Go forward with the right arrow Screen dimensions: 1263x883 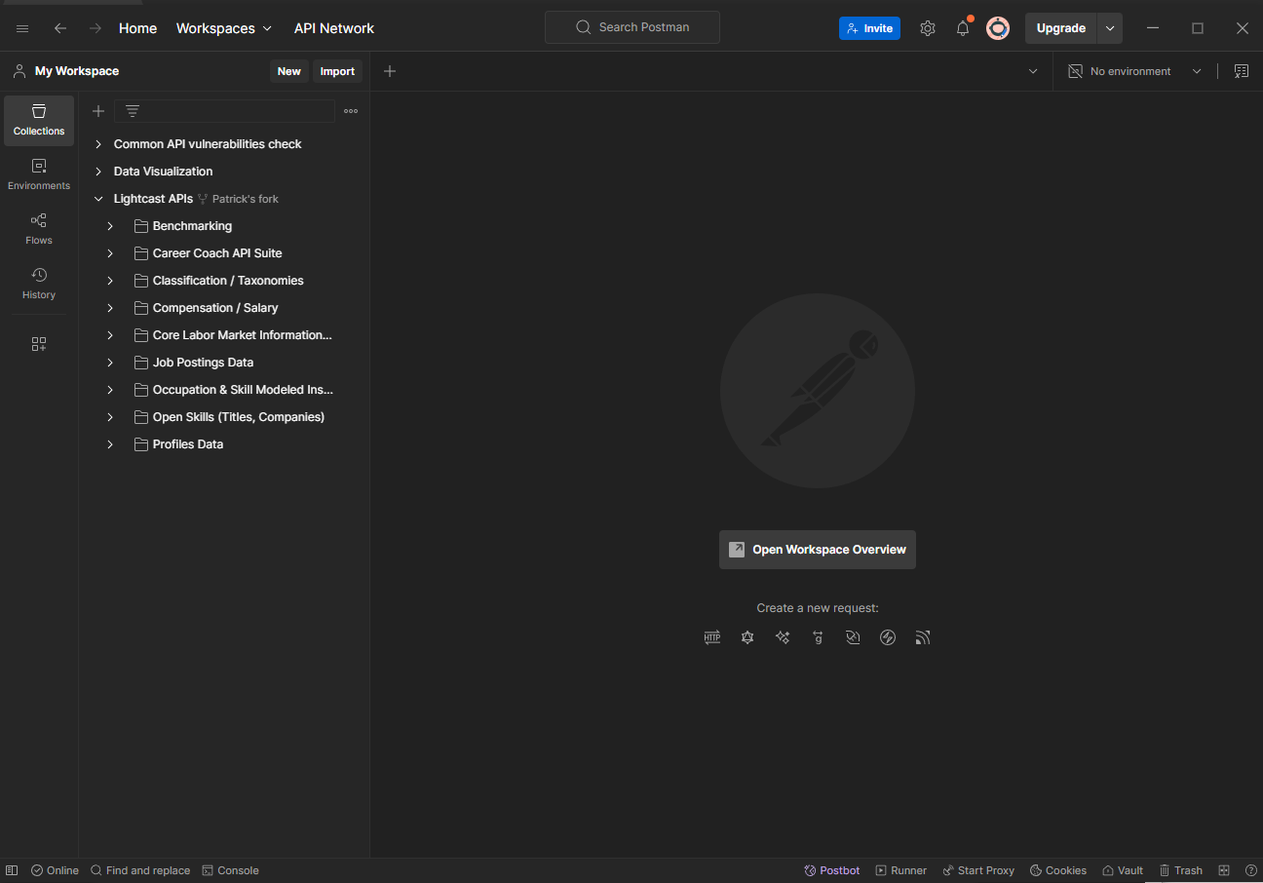(96, 28)
